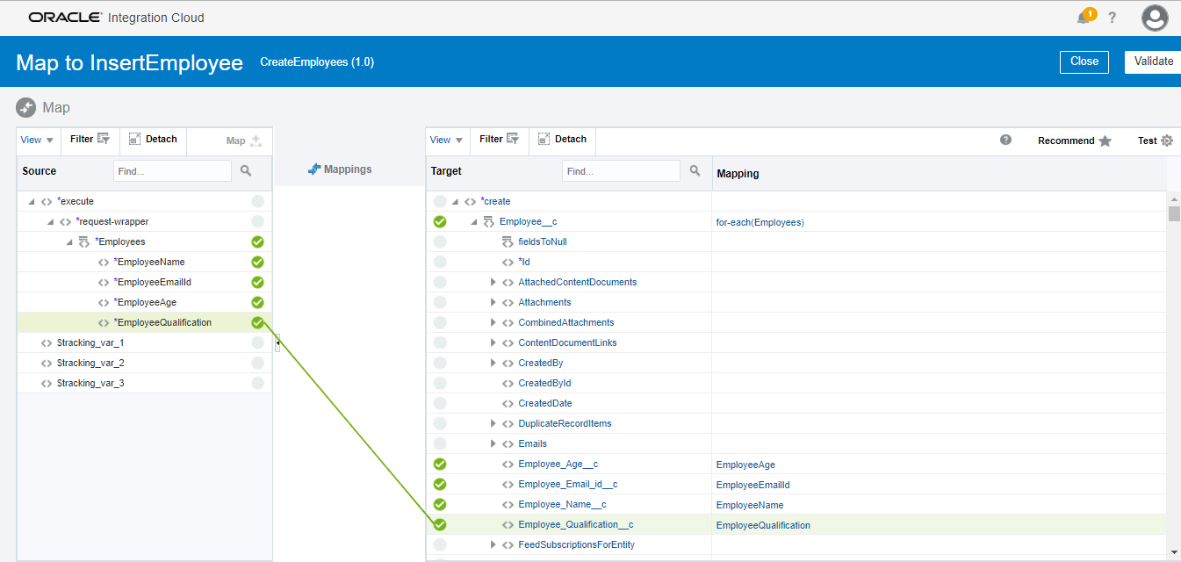Click element icon beside Employee_Age__c

coord(508,464)
